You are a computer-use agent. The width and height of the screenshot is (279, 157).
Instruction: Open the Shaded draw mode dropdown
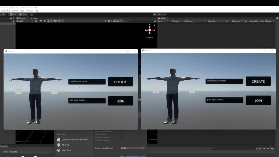(x=24, y=21)
